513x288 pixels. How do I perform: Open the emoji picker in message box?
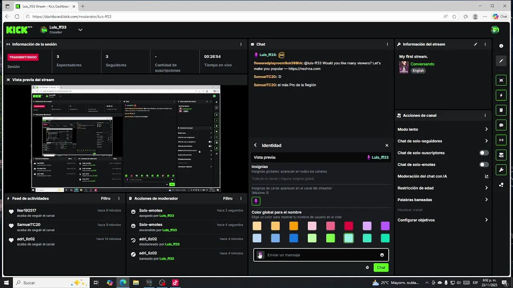382,255
